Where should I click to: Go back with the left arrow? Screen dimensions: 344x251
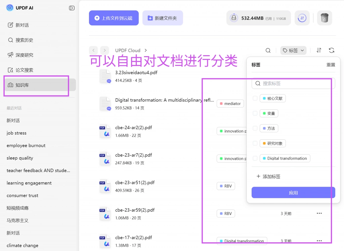(x=93, y=50)
